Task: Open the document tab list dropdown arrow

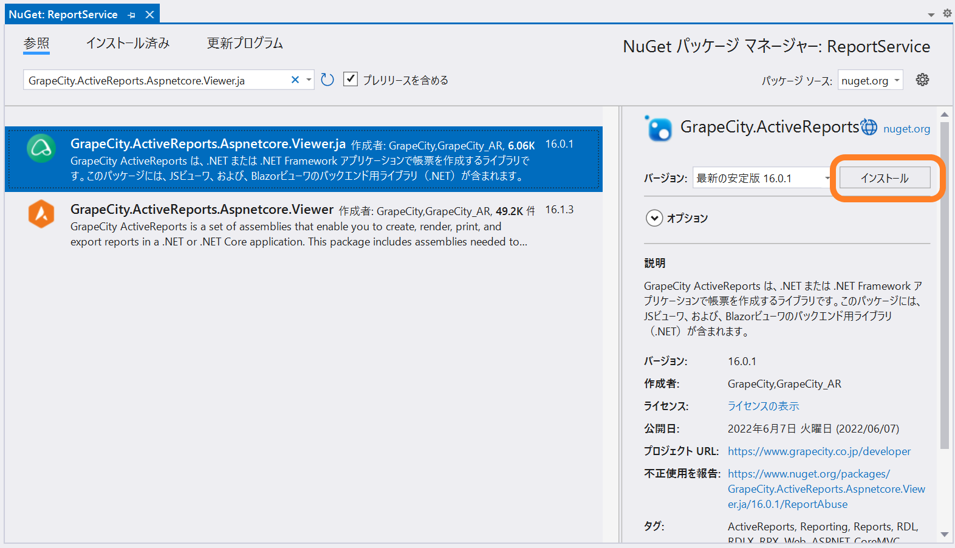Action: coord(931,15)
